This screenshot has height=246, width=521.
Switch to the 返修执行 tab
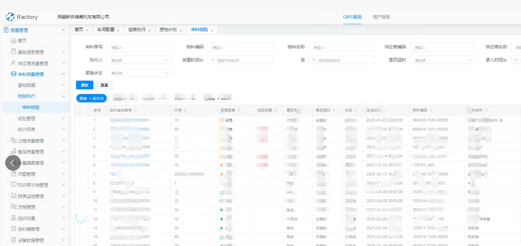point(137,30)
